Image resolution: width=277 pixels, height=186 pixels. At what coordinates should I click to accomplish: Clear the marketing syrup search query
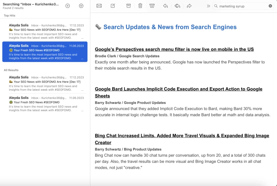[x=270, y=6]
